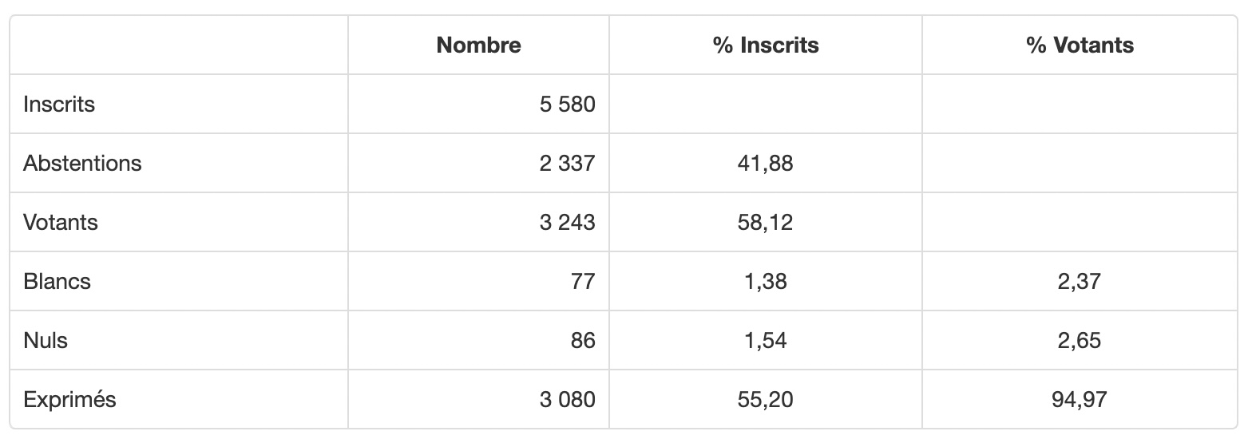
Task: Click the Nombre column header
Action: [478, 45]
